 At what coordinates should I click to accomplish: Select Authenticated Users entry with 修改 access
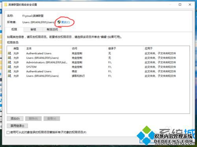pyautogui.click(x=98, y=71)
